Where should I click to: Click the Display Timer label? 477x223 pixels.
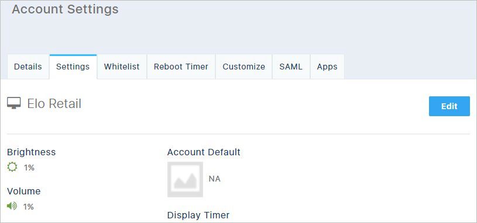(198, 215)
